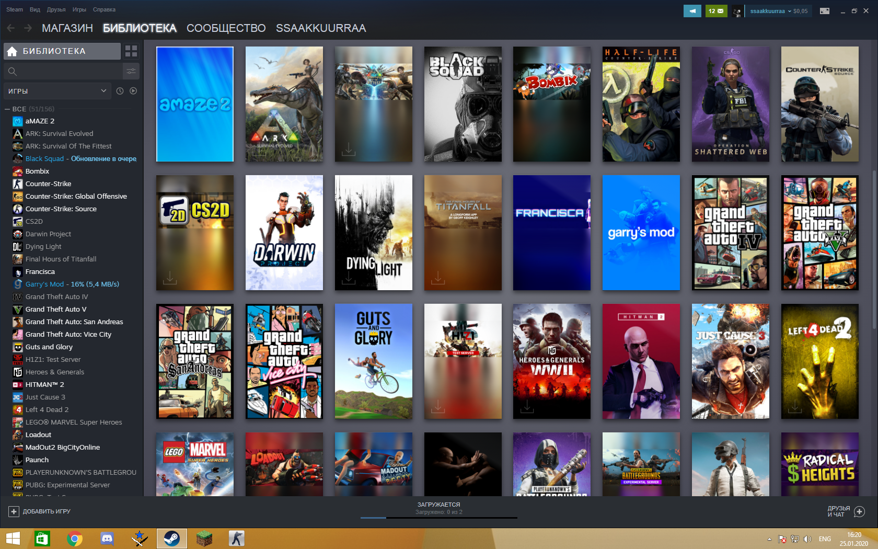
Task: Click the ENG language indicator
Action: pos(825,539)
